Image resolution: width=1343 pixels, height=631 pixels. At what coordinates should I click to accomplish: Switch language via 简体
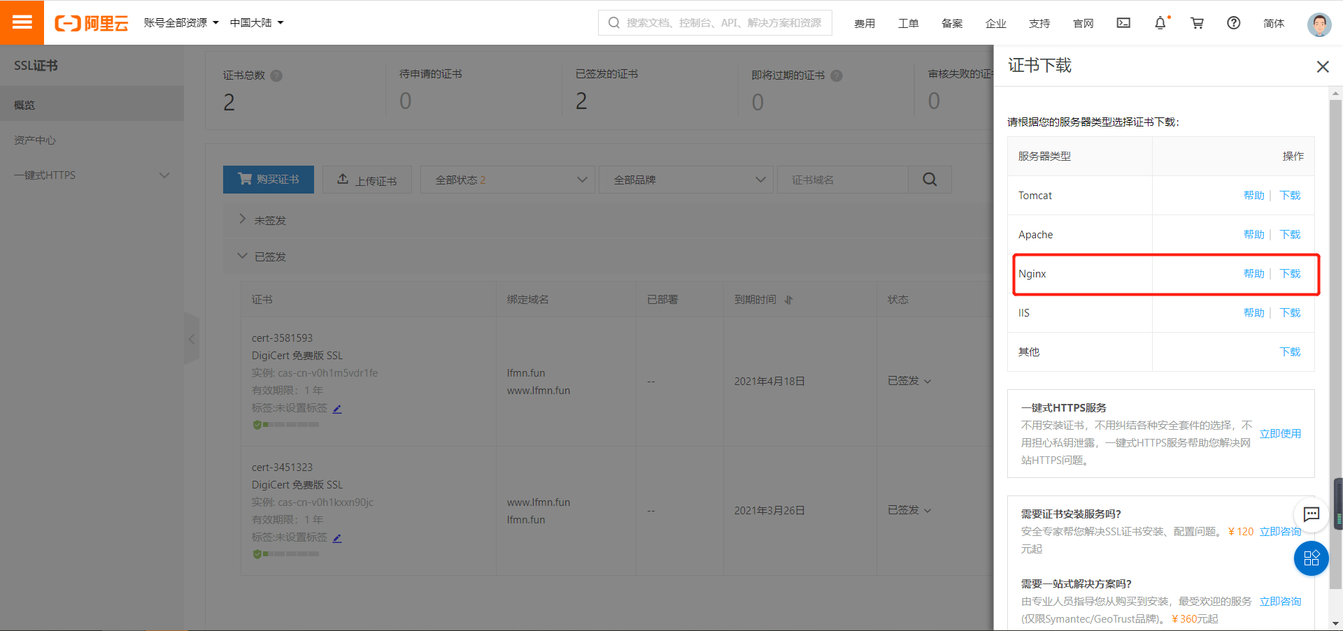pos(1274,23)
